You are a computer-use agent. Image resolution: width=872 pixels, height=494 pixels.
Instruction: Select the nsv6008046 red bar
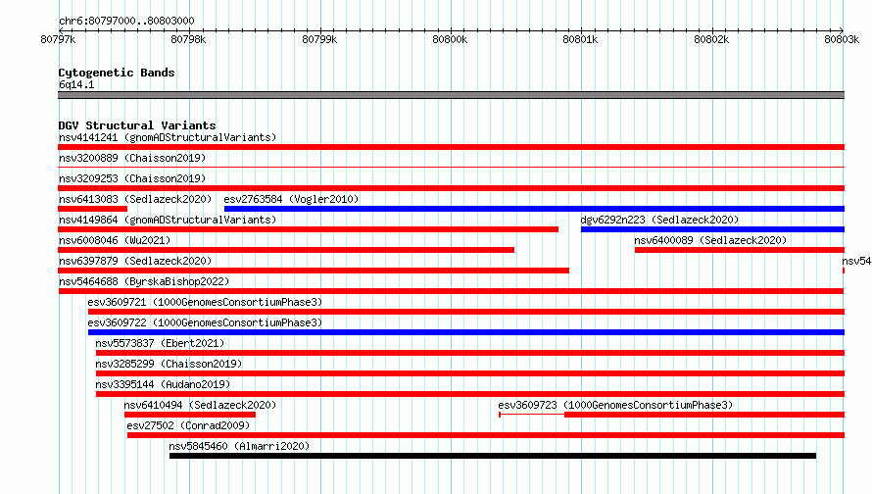286,250
